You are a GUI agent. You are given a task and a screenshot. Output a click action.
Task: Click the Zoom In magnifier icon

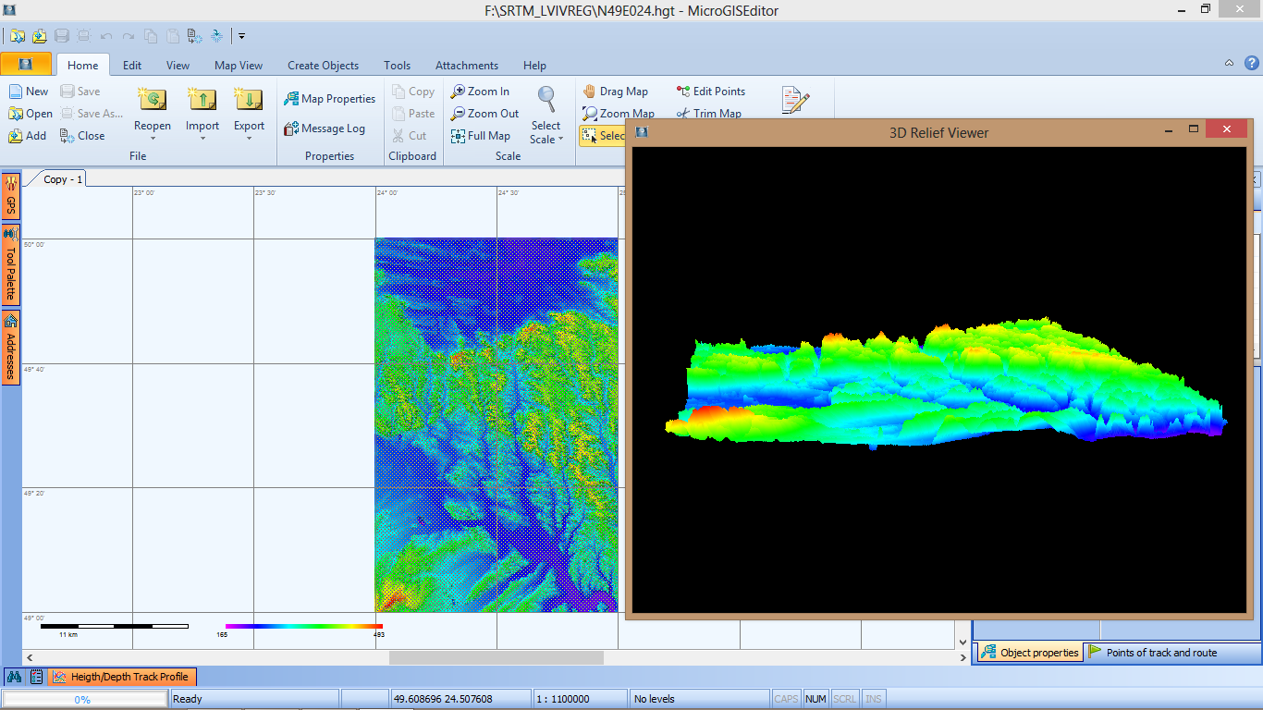(x=459, y=92)
